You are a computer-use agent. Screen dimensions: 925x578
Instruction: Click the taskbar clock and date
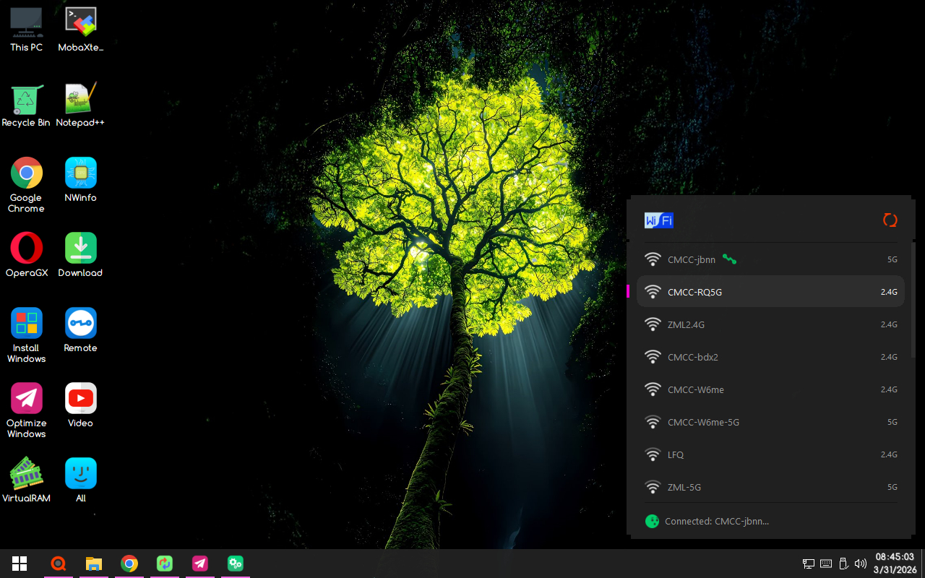tap(895, 564)
